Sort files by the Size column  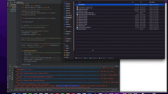pyautogui.click(x=133, y=2)
